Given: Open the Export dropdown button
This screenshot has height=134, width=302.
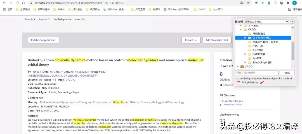Looking at the screenshot, I should 191,40.
